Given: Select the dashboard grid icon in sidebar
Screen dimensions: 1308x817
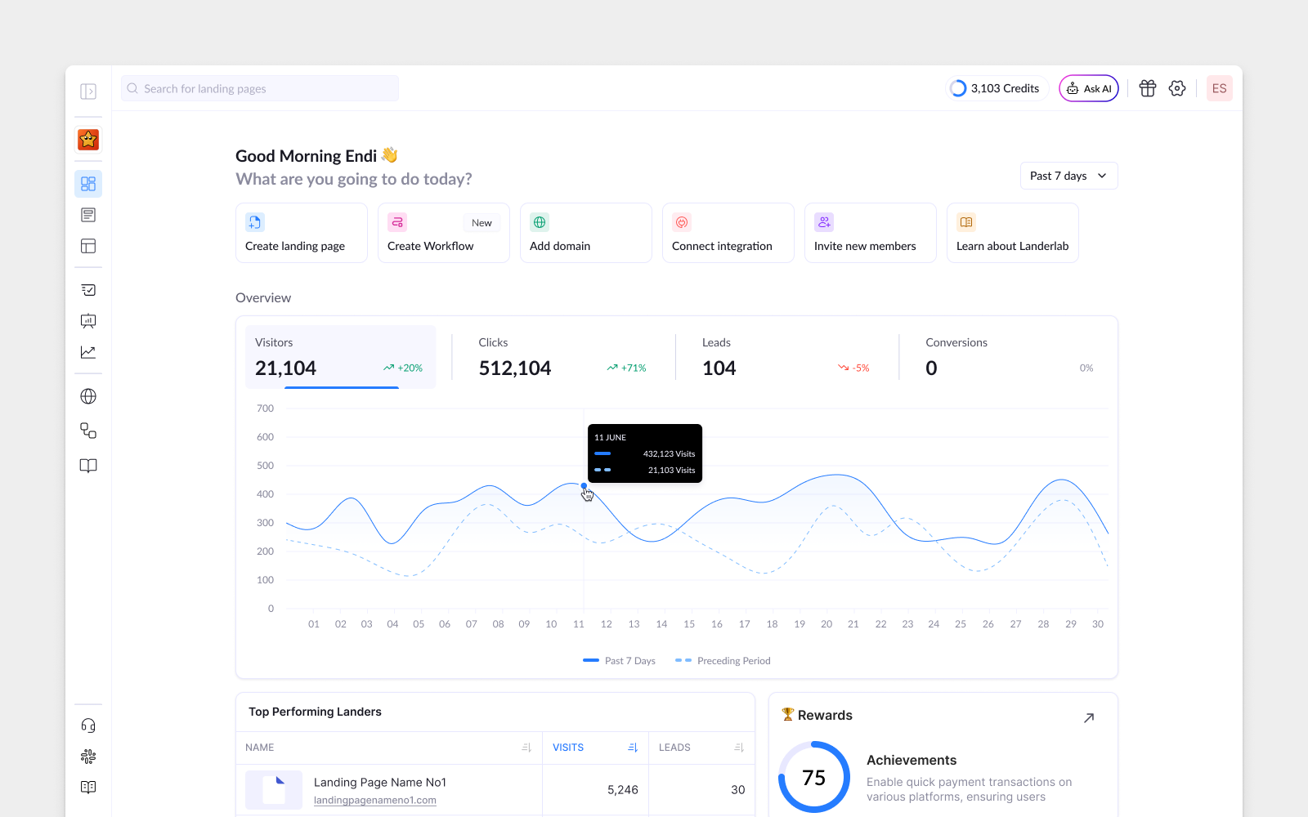Looking at the screenshot, I should (x=88, y=184).
